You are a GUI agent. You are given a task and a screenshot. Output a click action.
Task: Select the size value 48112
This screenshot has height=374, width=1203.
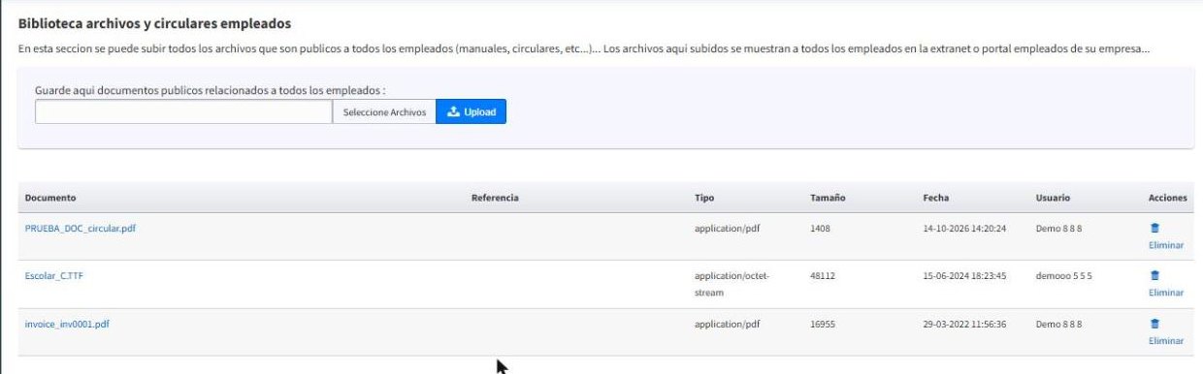coord(823,276)
